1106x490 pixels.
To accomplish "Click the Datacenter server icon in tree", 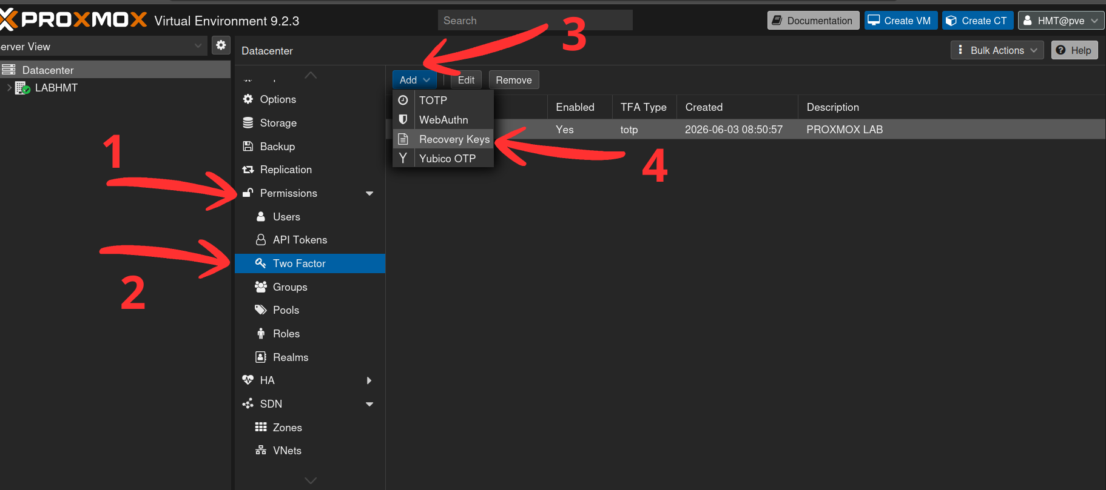I will pos(8,70).
